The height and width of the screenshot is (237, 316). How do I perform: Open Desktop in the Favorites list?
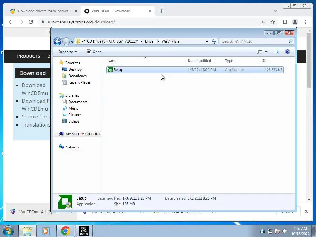[72, 69]
